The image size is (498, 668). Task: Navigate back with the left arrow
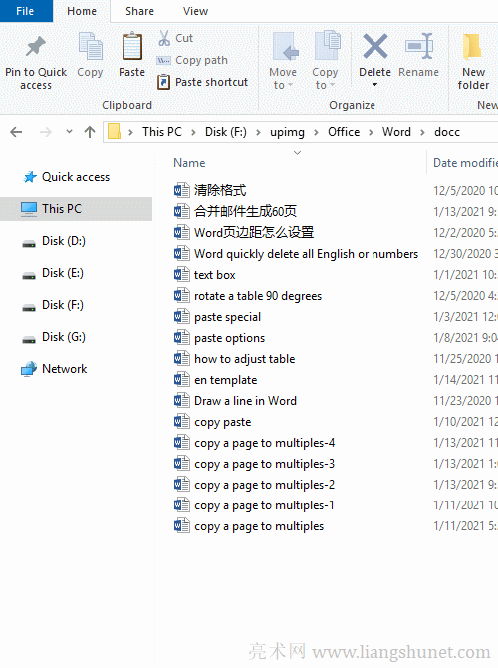tap(16, 132)
